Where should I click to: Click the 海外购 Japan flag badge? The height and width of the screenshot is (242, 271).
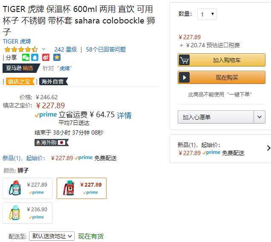pos(52,143)
